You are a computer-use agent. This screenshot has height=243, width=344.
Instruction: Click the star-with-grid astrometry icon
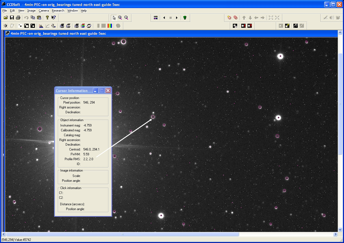235,26
